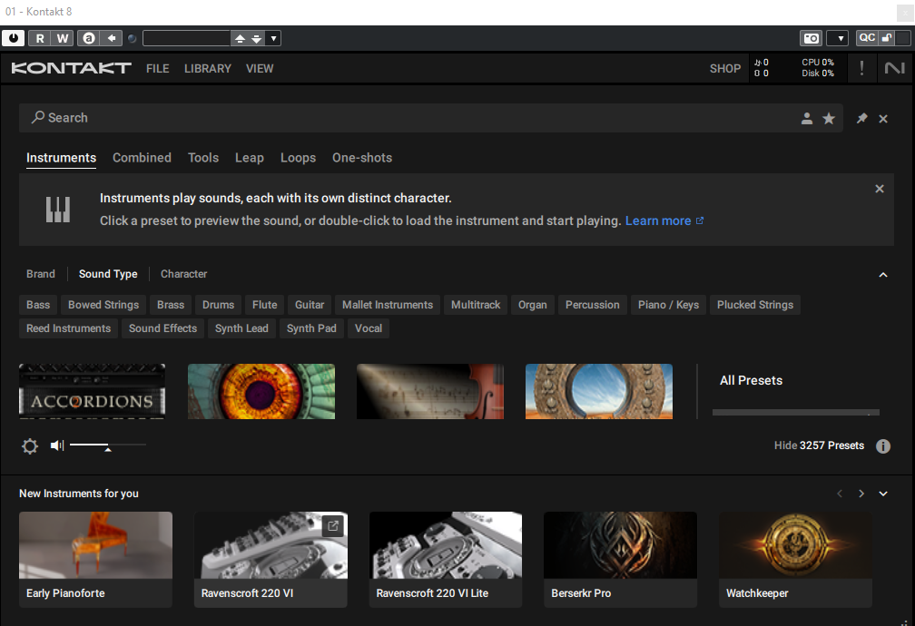
Task: Open the preview settings gear icon
Action: (30, 446)
